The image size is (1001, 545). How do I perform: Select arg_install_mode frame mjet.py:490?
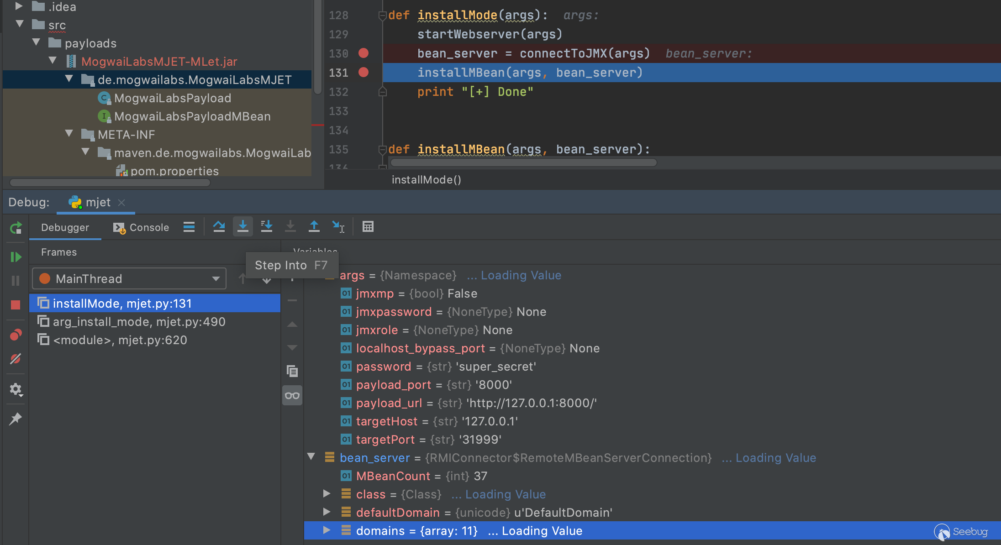[x=139, y=322]
